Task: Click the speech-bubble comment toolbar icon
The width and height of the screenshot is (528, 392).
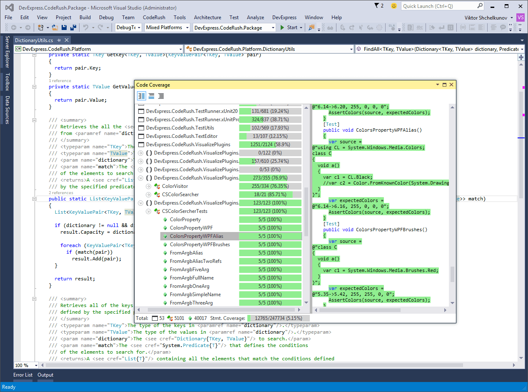Action: [503, 27]
